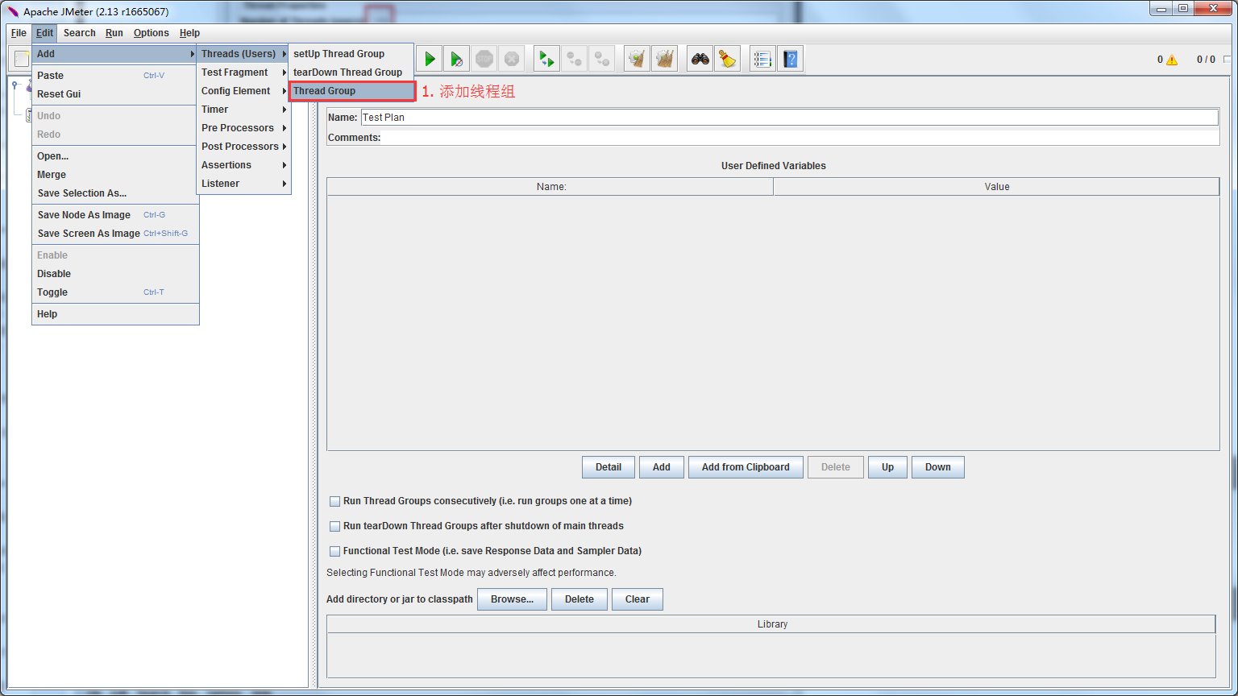The height and width of the screenshot is (696, 1238).
Task: Expand Threads (Users) submenu
Action: (x=243, y=54)
